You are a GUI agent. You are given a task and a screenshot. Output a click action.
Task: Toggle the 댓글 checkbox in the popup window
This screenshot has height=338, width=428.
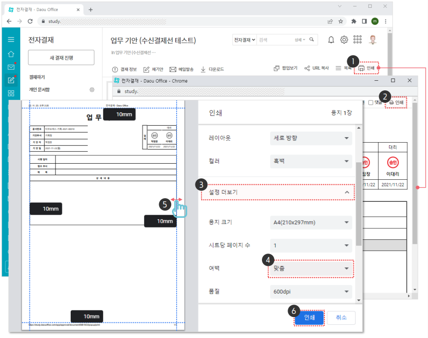(x=371, y=103)
